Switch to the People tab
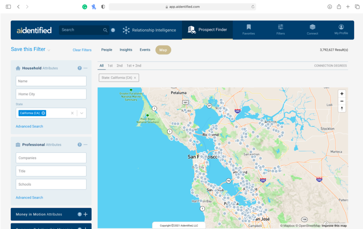This screenshot has width=363, height=229. pyautogui.click(x=107, y=50)
